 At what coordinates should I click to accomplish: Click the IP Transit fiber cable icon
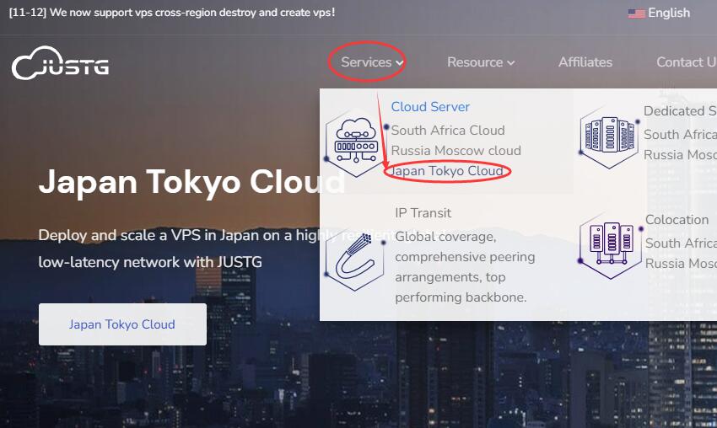pyautogui.click(x=355, y=261)
